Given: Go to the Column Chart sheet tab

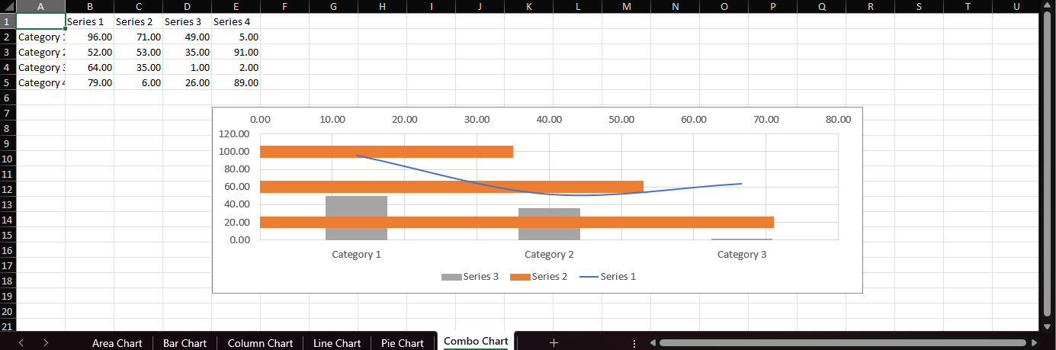Looking at the screenshot, I should click(260, 343).
